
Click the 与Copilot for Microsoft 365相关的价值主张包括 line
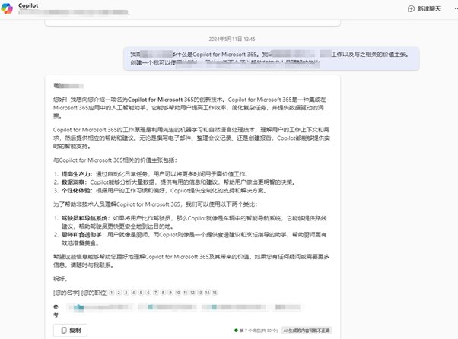point(115,160)
